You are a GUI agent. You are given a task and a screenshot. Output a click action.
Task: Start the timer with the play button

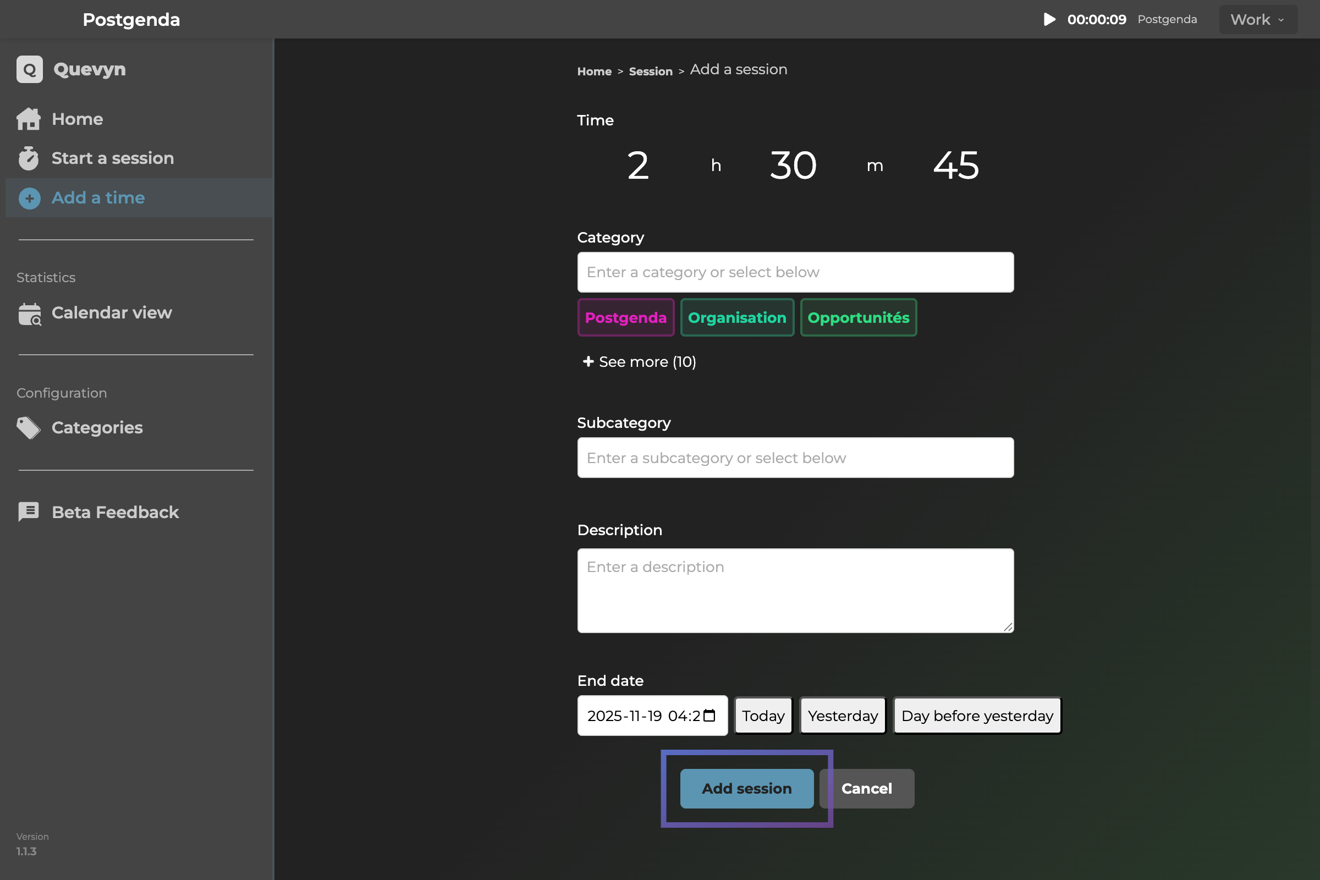click(1049, 20)
